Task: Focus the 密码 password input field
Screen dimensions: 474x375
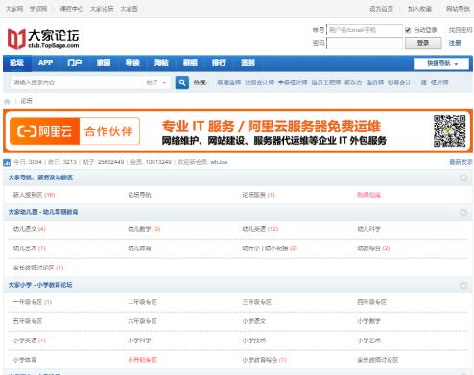Action: click(x=365, y=43)
